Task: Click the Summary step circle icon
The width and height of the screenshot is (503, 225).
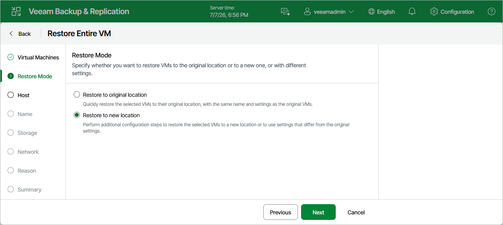Action: (x=11, y=189)
